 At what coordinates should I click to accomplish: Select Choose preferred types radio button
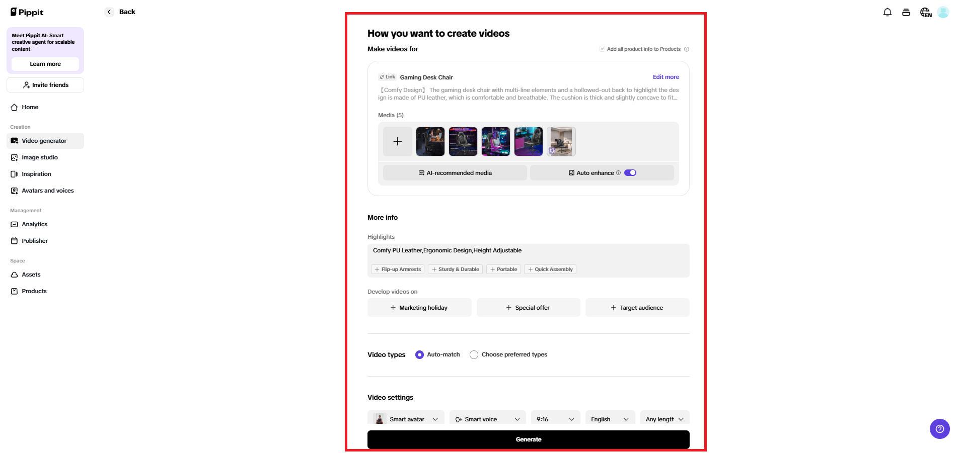[474, 354]
